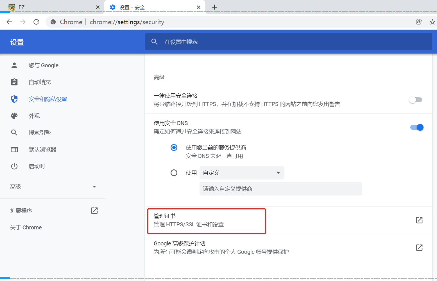This screenshot has width=437, height=281.
Task: Click the browser reload icon
Action: tap(36, 22)
